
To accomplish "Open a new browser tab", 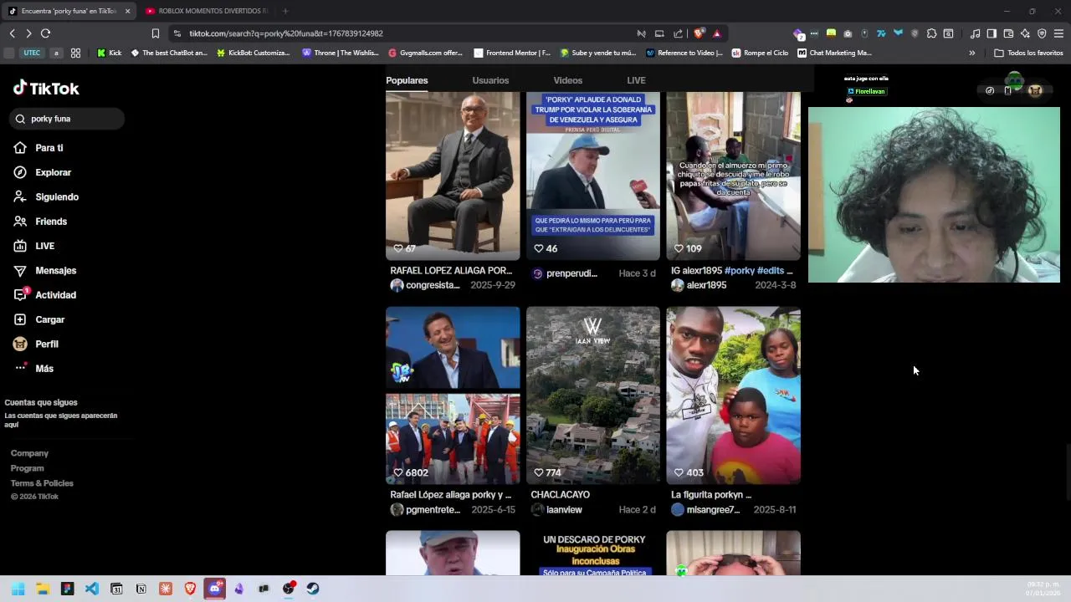I will coord(285,11).
